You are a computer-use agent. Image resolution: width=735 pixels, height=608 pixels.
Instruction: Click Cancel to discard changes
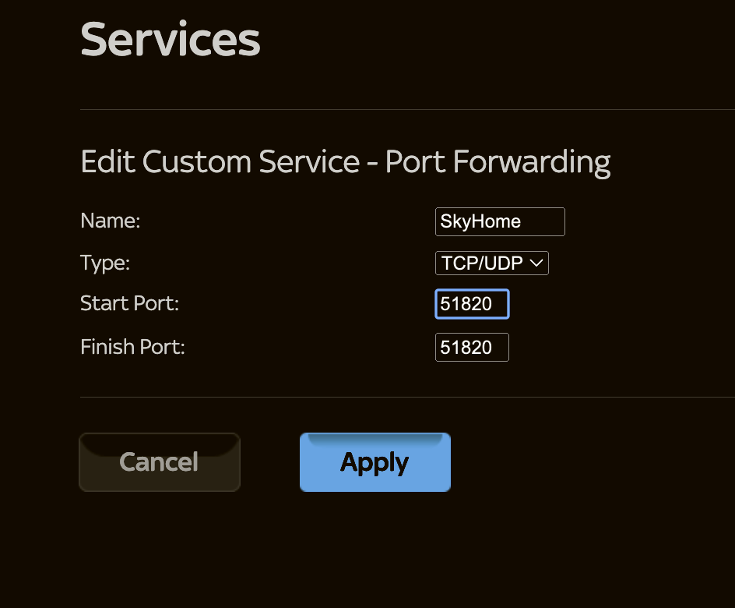[x=159, y=461]
